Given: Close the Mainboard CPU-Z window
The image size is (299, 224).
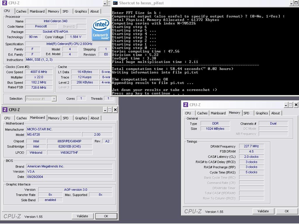Looking at the screenshot, I should (x=115, y=110).
